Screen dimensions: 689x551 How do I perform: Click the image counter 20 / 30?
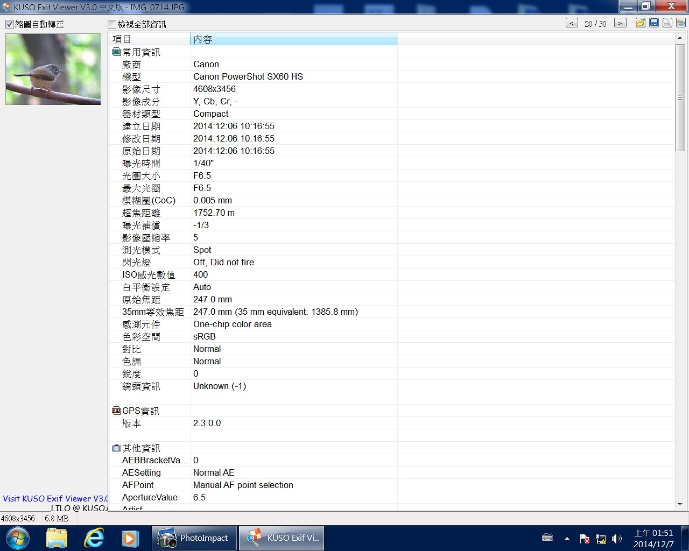[x=595, y=24]
